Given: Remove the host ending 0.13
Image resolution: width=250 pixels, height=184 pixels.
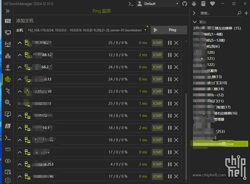Looking at the screenshot, I should pyautogui.click(x=176, y=79).
